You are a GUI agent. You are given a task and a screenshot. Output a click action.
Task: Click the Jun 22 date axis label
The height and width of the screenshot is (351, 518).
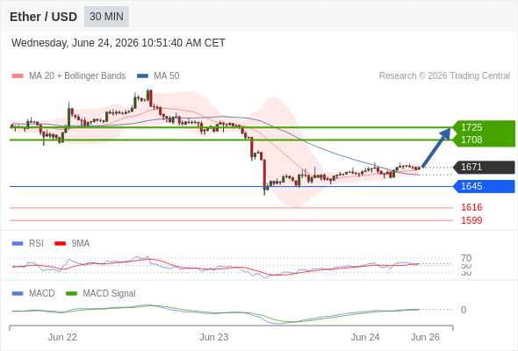point(62,337)
